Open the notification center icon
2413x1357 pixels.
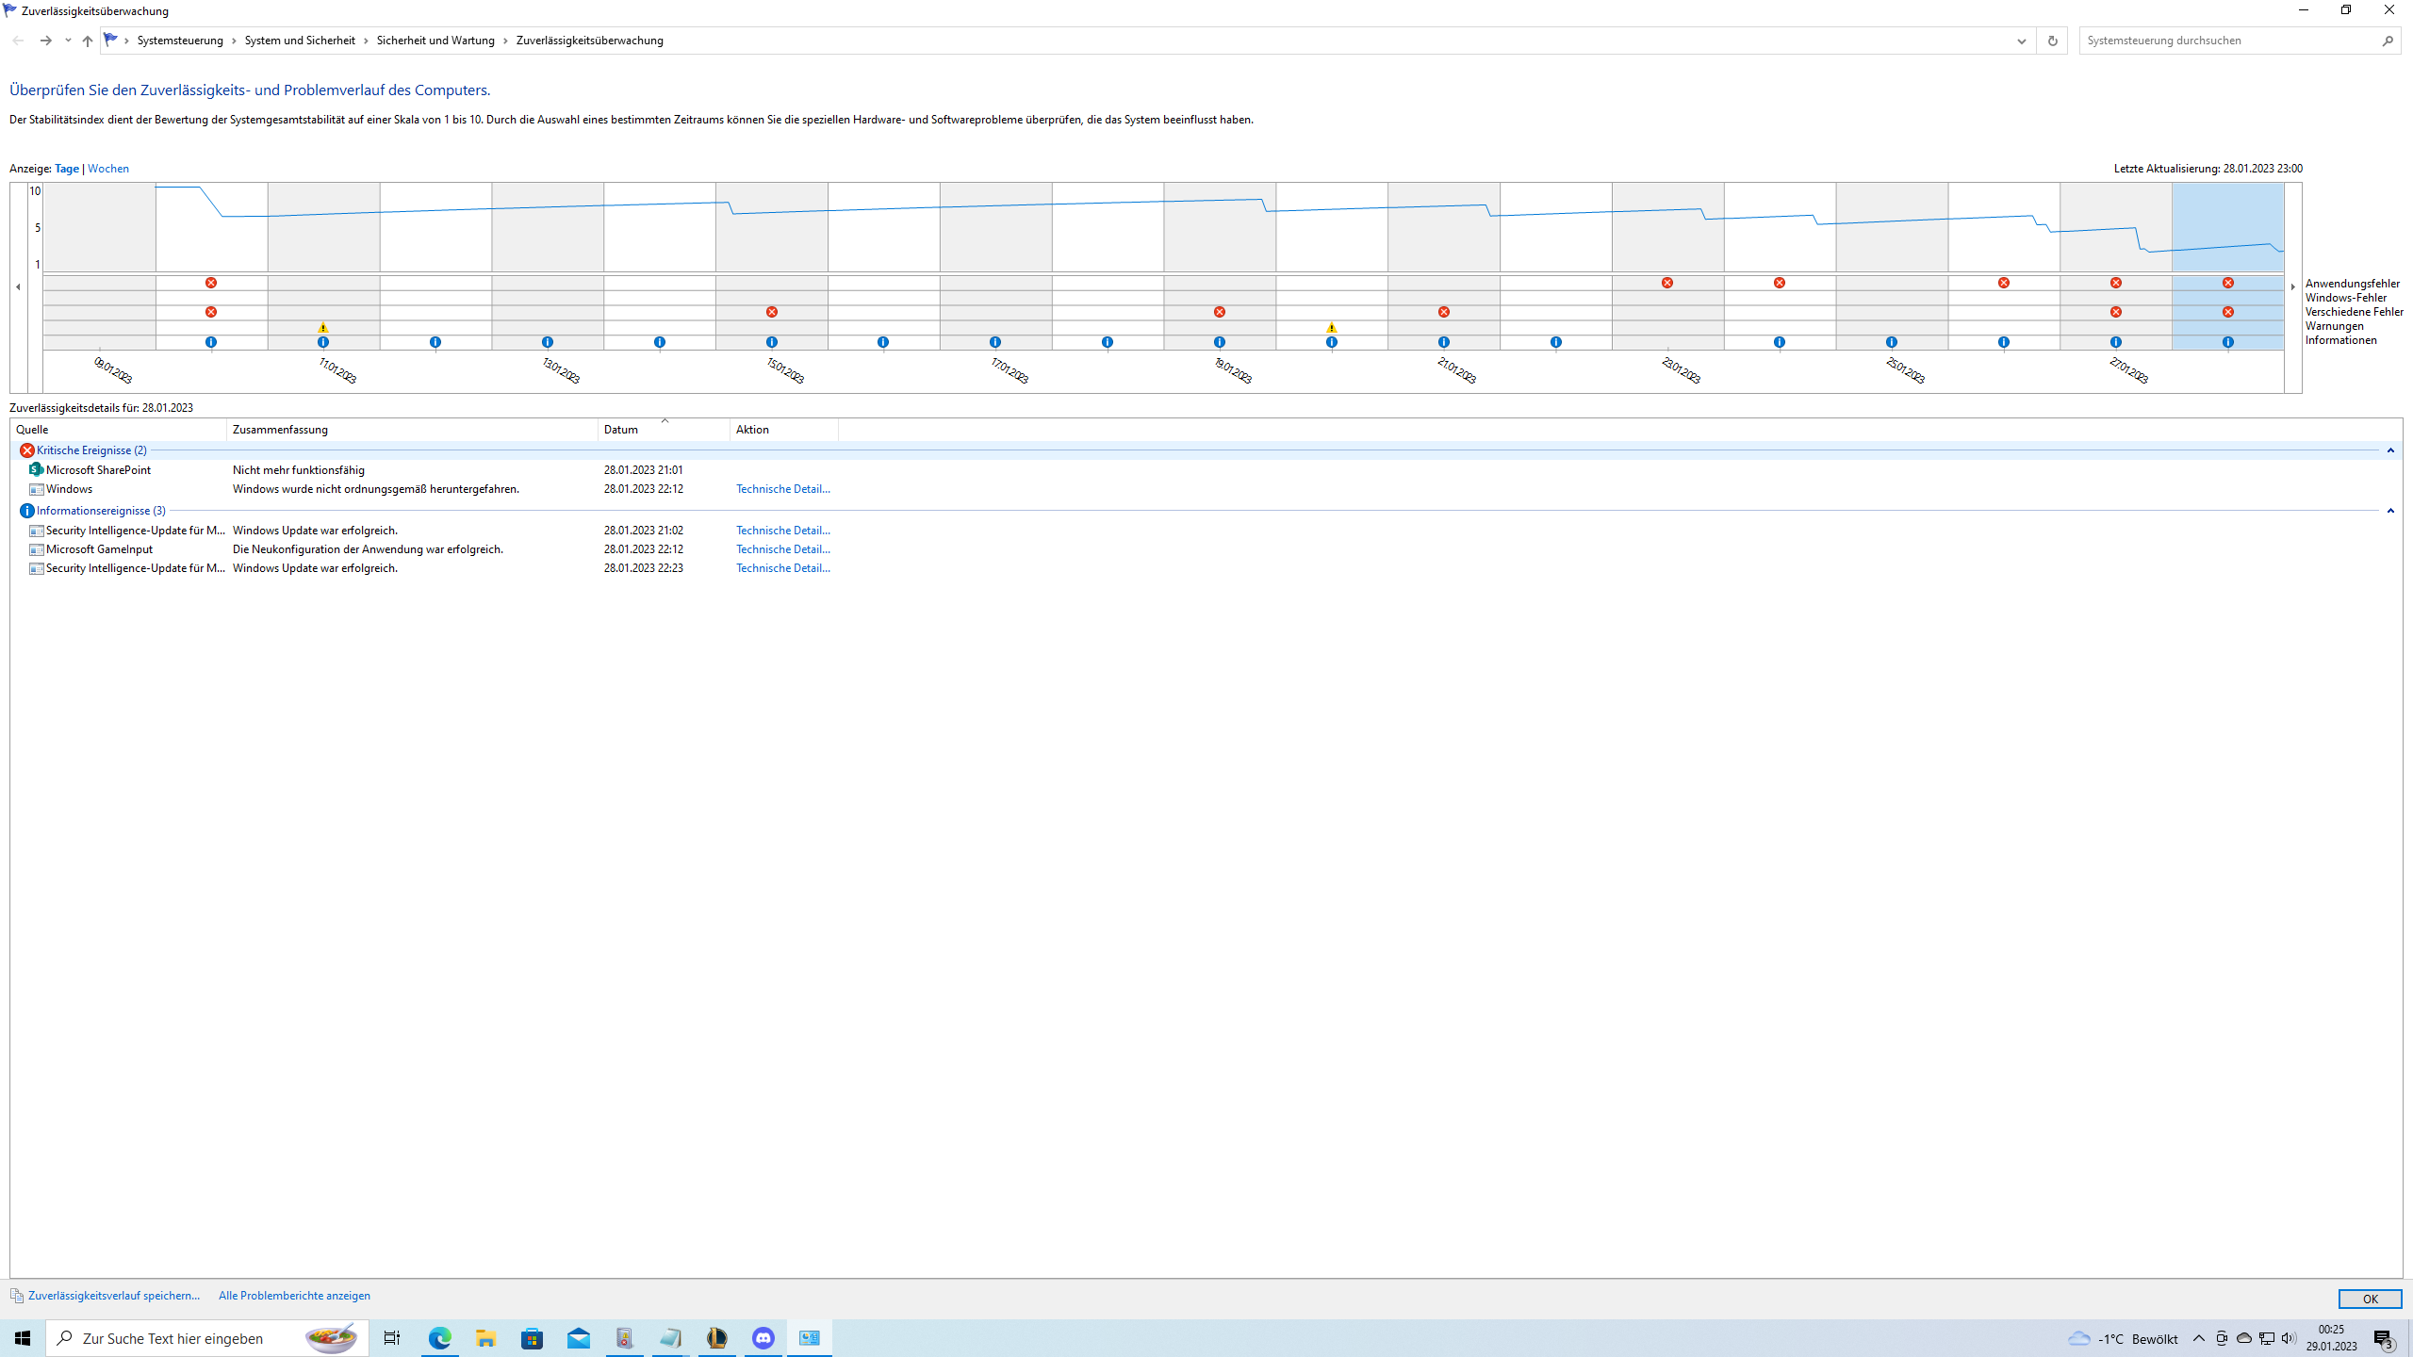[x=2385, y=1338]
